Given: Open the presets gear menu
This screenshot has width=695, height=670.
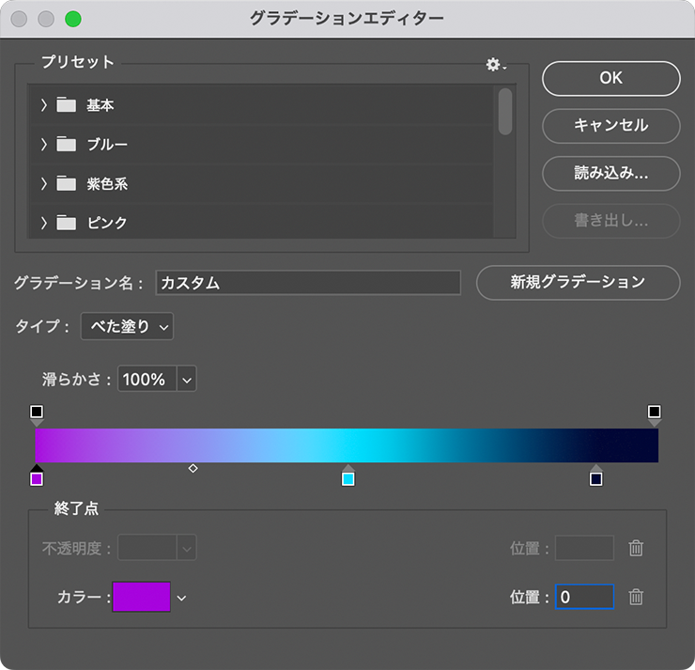Looking at the screenshot, I should point(495,64).
